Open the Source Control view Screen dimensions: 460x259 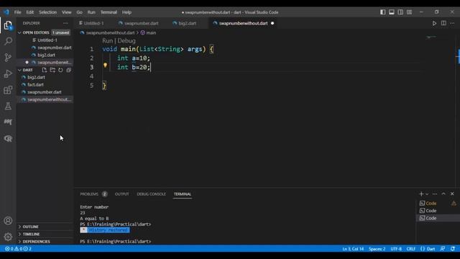(8, 58)
